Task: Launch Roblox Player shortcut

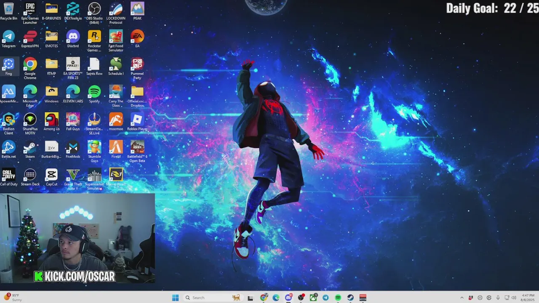Action: click(137, 122)
